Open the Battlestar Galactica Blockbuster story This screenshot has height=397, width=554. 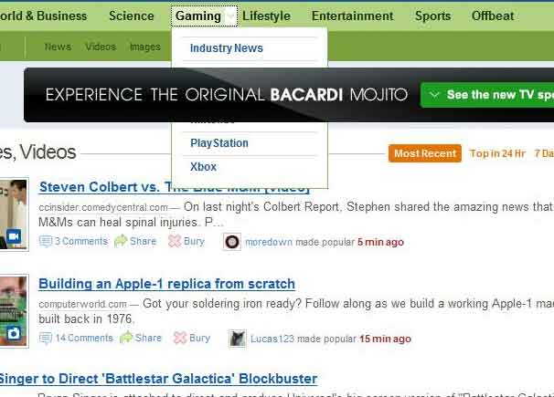157,379
